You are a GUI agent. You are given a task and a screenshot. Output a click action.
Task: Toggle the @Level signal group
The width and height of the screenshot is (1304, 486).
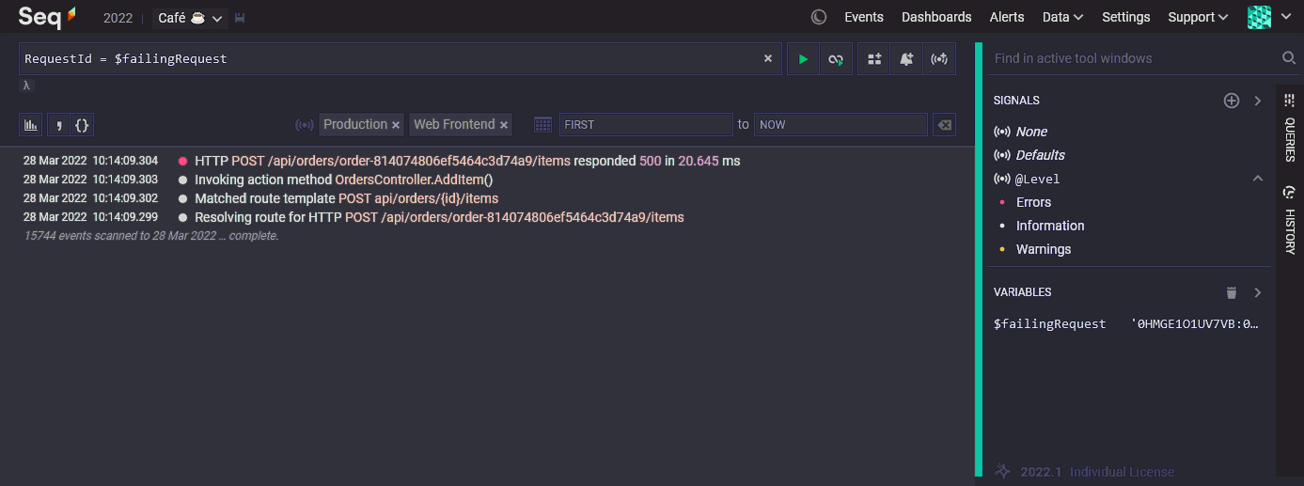tap(1038, 179)
